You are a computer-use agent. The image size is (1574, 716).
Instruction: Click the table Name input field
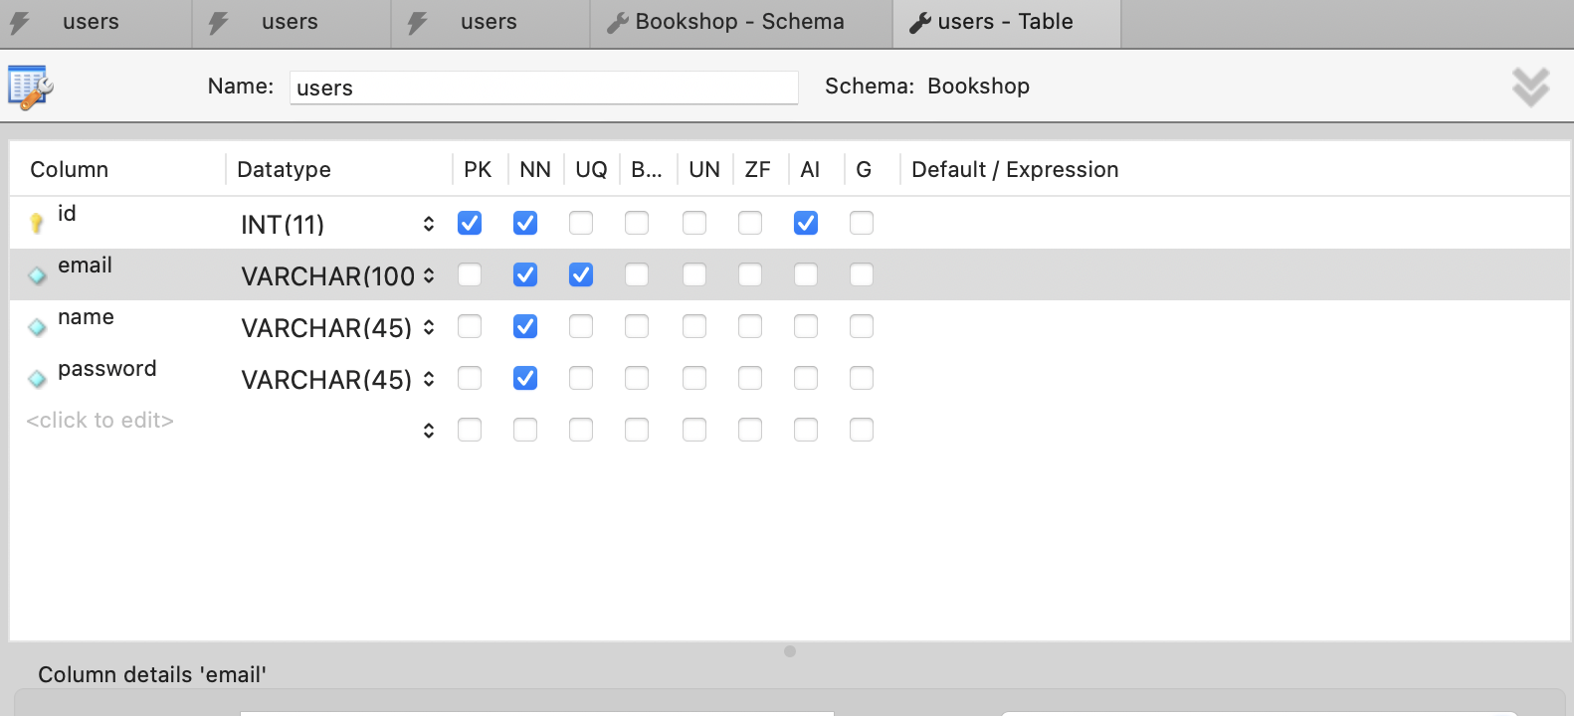point(543,88)
